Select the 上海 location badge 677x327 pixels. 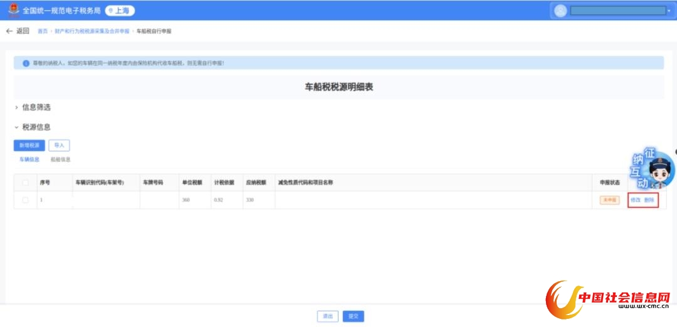(x=120, y=11)
